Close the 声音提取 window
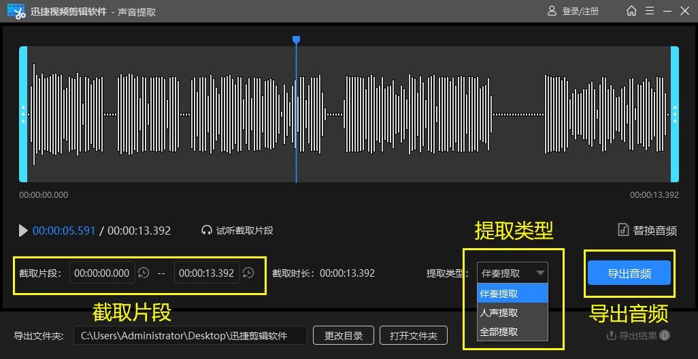The image size is (698, 359). [684, 11]
